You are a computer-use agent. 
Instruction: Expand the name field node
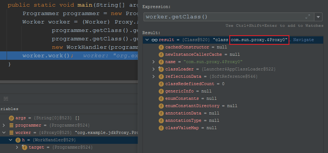click(154, 62)
